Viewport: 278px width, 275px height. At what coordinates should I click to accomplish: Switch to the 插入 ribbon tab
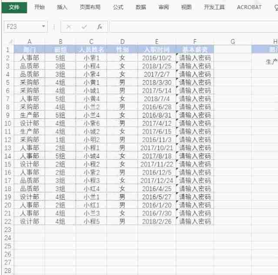pos(62,7)
